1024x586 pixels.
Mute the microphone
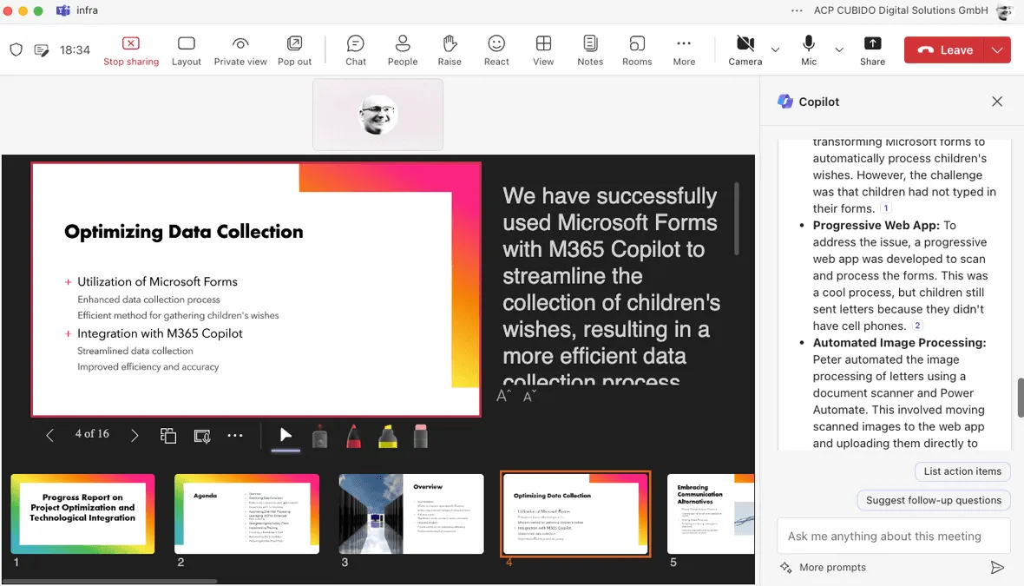click(x=809, y=49)
